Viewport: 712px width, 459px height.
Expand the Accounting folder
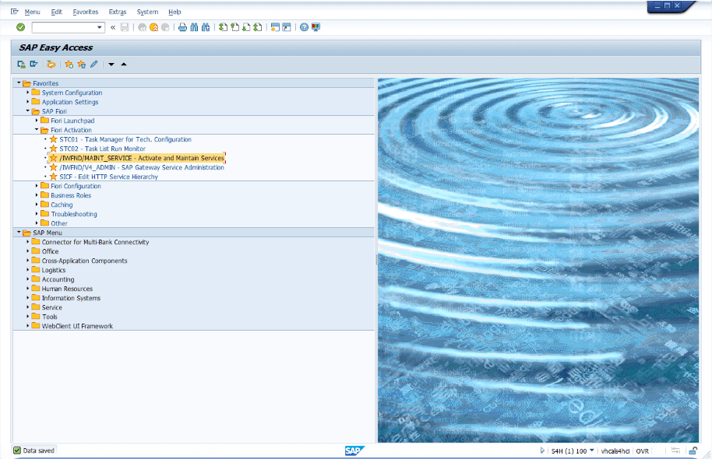click(x=28, y=279)
